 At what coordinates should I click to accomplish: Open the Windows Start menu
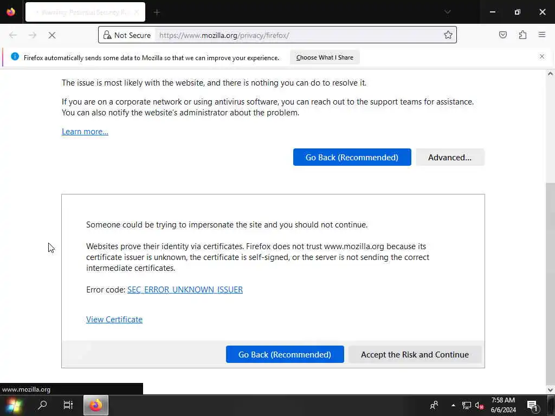point(14,405)
